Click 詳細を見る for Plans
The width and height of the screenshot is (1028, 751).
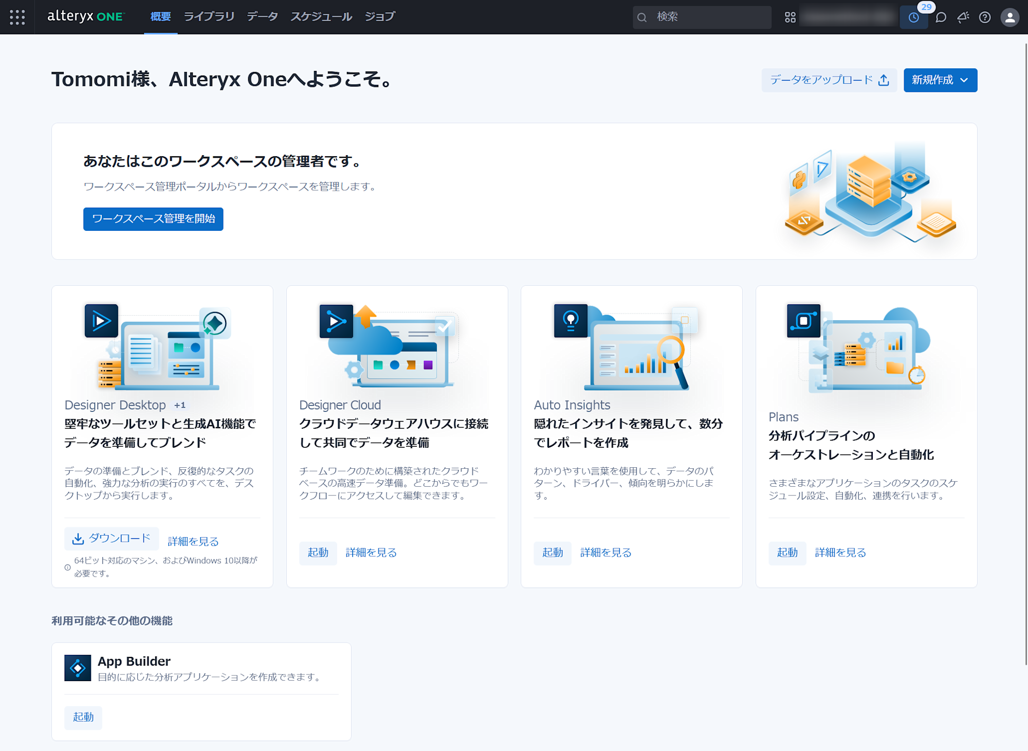[x=840, y=553]
